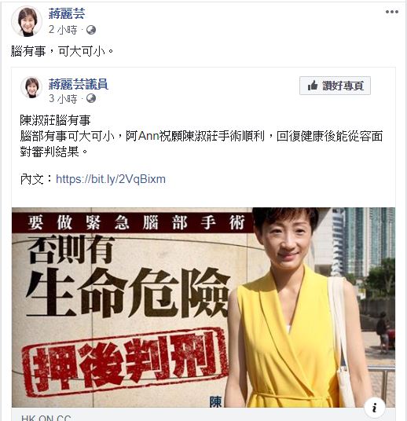
Task: Open the article preview image thumbnail
Action: [x=203, y=307]
